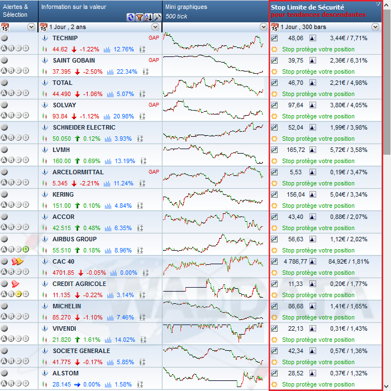Click the sun icon in KERING stop row
Image resolution: width=391 pixels, height=391 pixels.
(274, 206)
